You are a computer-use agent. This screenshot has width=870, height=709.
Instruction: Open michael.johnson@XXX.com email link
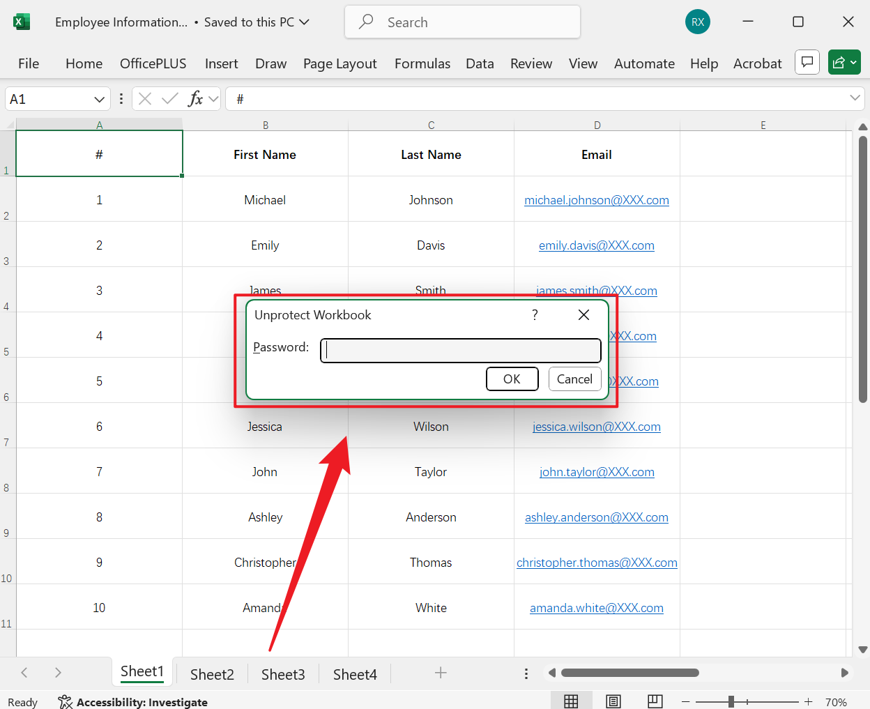[596, 199]
